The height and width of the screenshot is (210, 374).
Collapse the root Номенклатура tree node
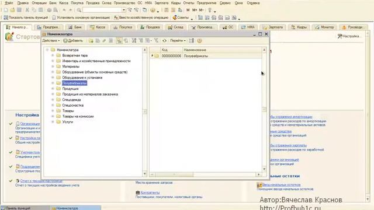(47, 50)
